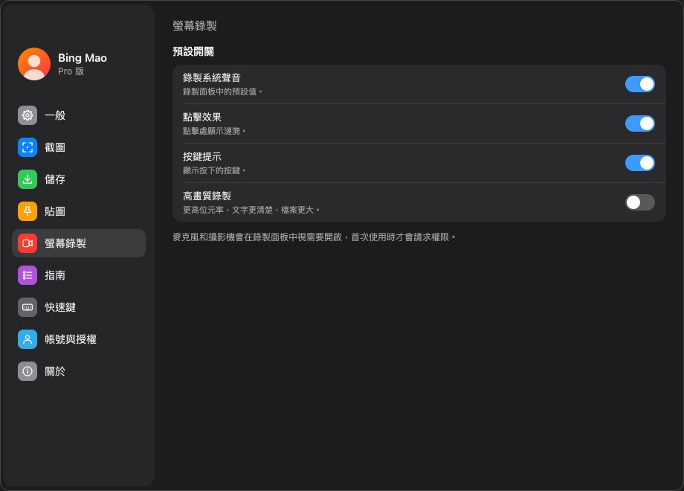684x491 pixels.
Task: Go to the 儲存 section
Action: pyautogui.click(x=79, y=179)
